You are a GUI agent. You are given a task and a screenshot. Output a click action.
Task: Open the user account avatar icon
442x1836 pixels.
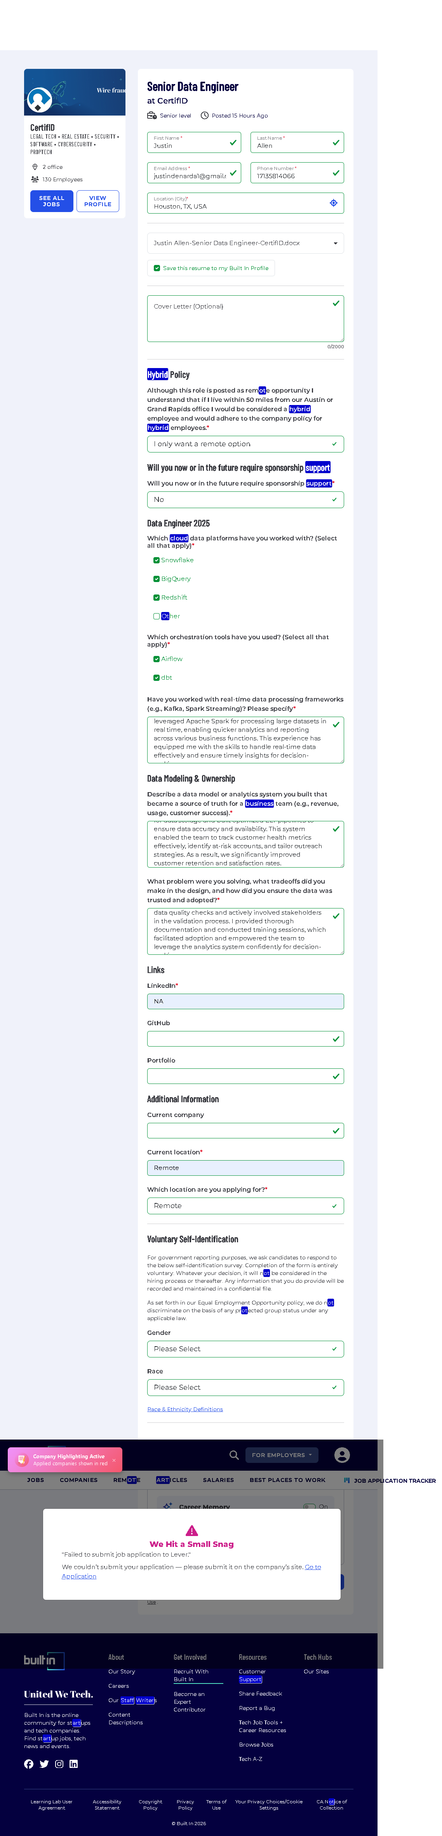click(342, 1455)
